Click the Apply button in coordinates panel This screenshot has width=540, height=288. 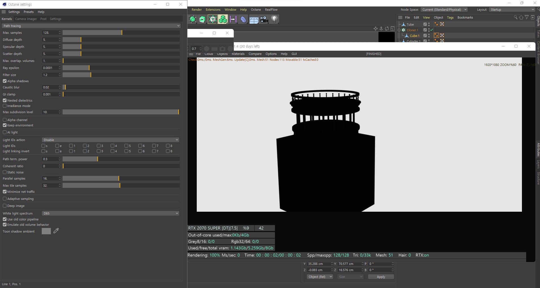pyautogui.click(x=381, y=277)
